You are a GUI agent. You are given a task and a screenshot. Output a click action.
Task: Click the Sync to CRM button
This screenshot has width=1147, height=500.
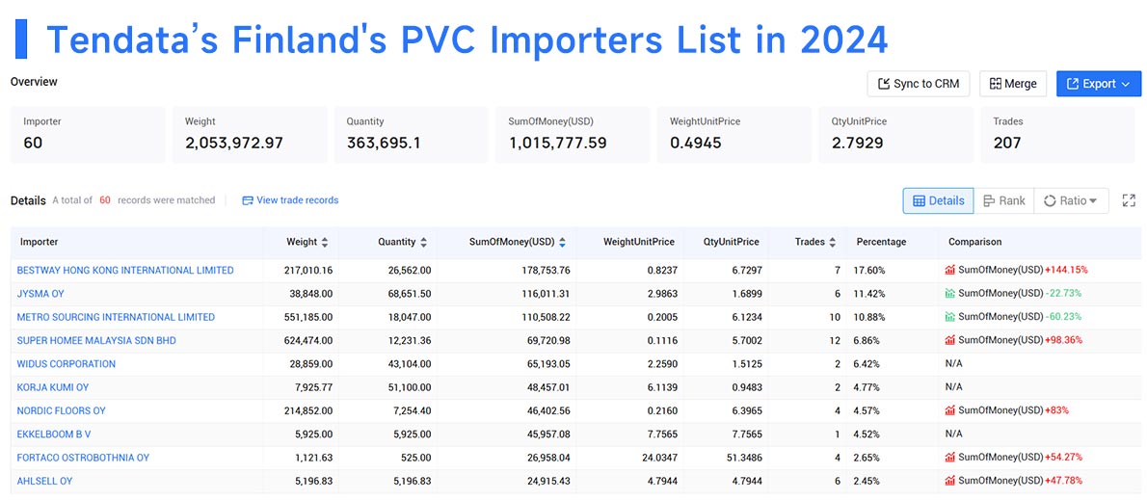[x=918, y=83]
